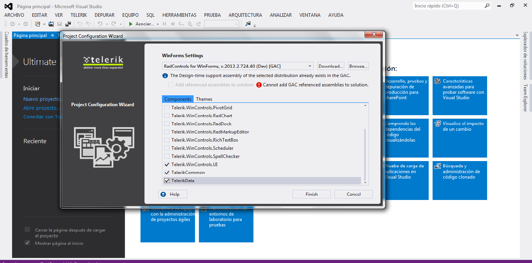532x263 pixels.
Task: Switch to the Themes tab
Action: [204, 99]
